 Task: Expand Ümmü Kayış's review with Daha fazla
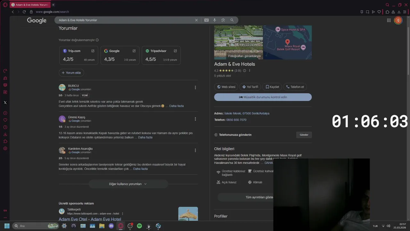click(x=145, y=137)
